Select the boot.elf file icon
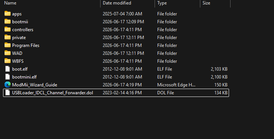274x139 pixels. [8, 69]
